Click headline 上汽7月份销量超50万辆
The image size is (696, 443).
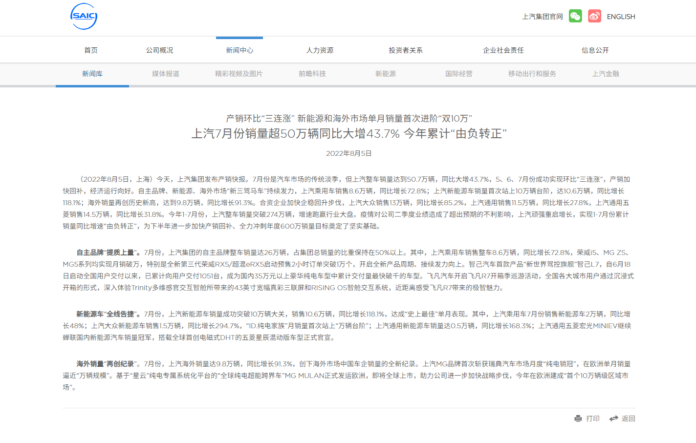click(x=255, y=133)
